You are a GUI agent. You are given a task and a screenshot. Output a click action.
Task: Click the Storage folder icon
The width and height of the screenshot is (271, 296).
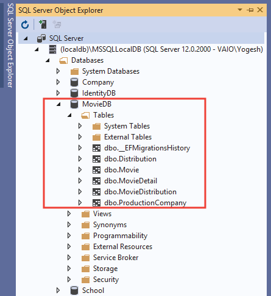click(x=85, y=269)
